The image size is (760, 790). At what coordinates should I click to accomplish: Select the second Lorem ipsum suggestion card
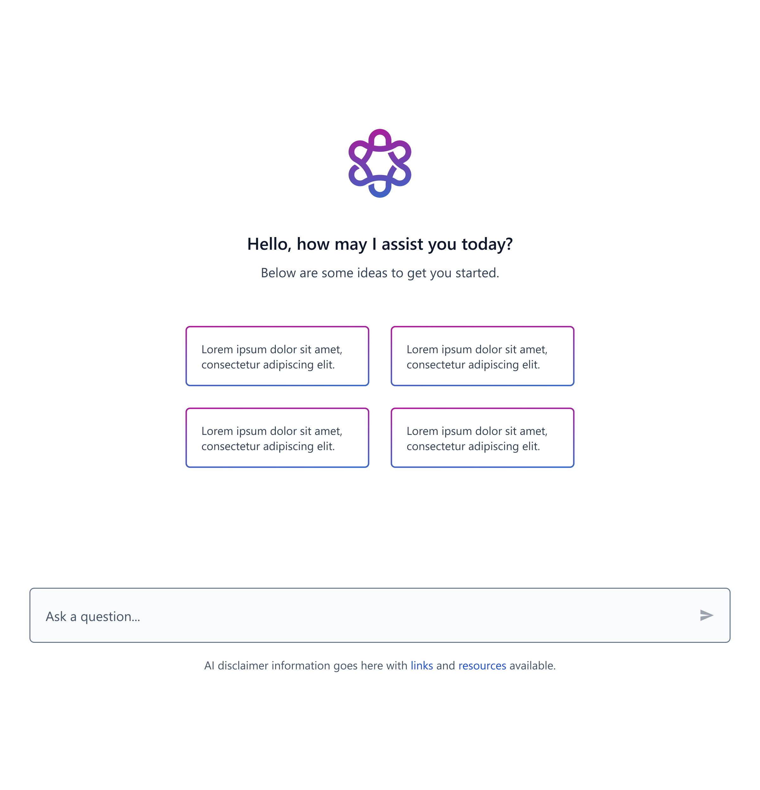(x=483, y=356)
